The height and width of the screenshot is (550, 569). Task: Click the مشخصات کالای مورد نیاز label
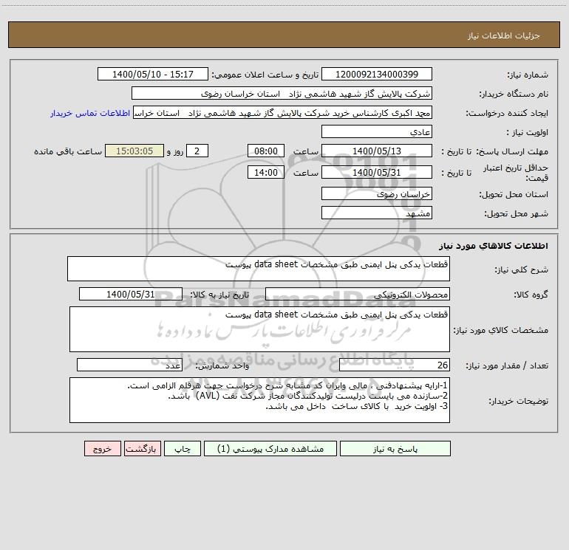[x=501, y=330]
